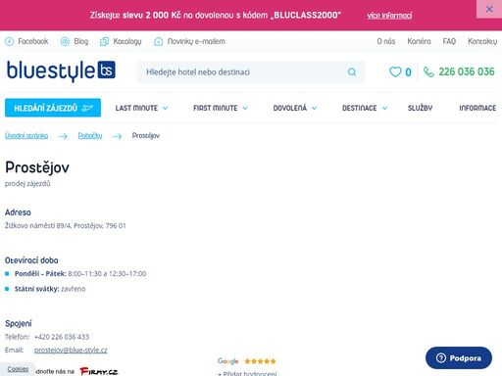The height and width of the screenshot is (376, 502).
Task: Open the Dovolená menu
Action: (x=290, y=108)
